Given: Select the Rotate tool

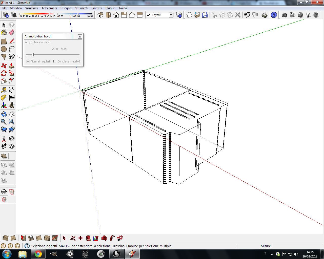Looking at the screenshot, I should click(4, 74).
